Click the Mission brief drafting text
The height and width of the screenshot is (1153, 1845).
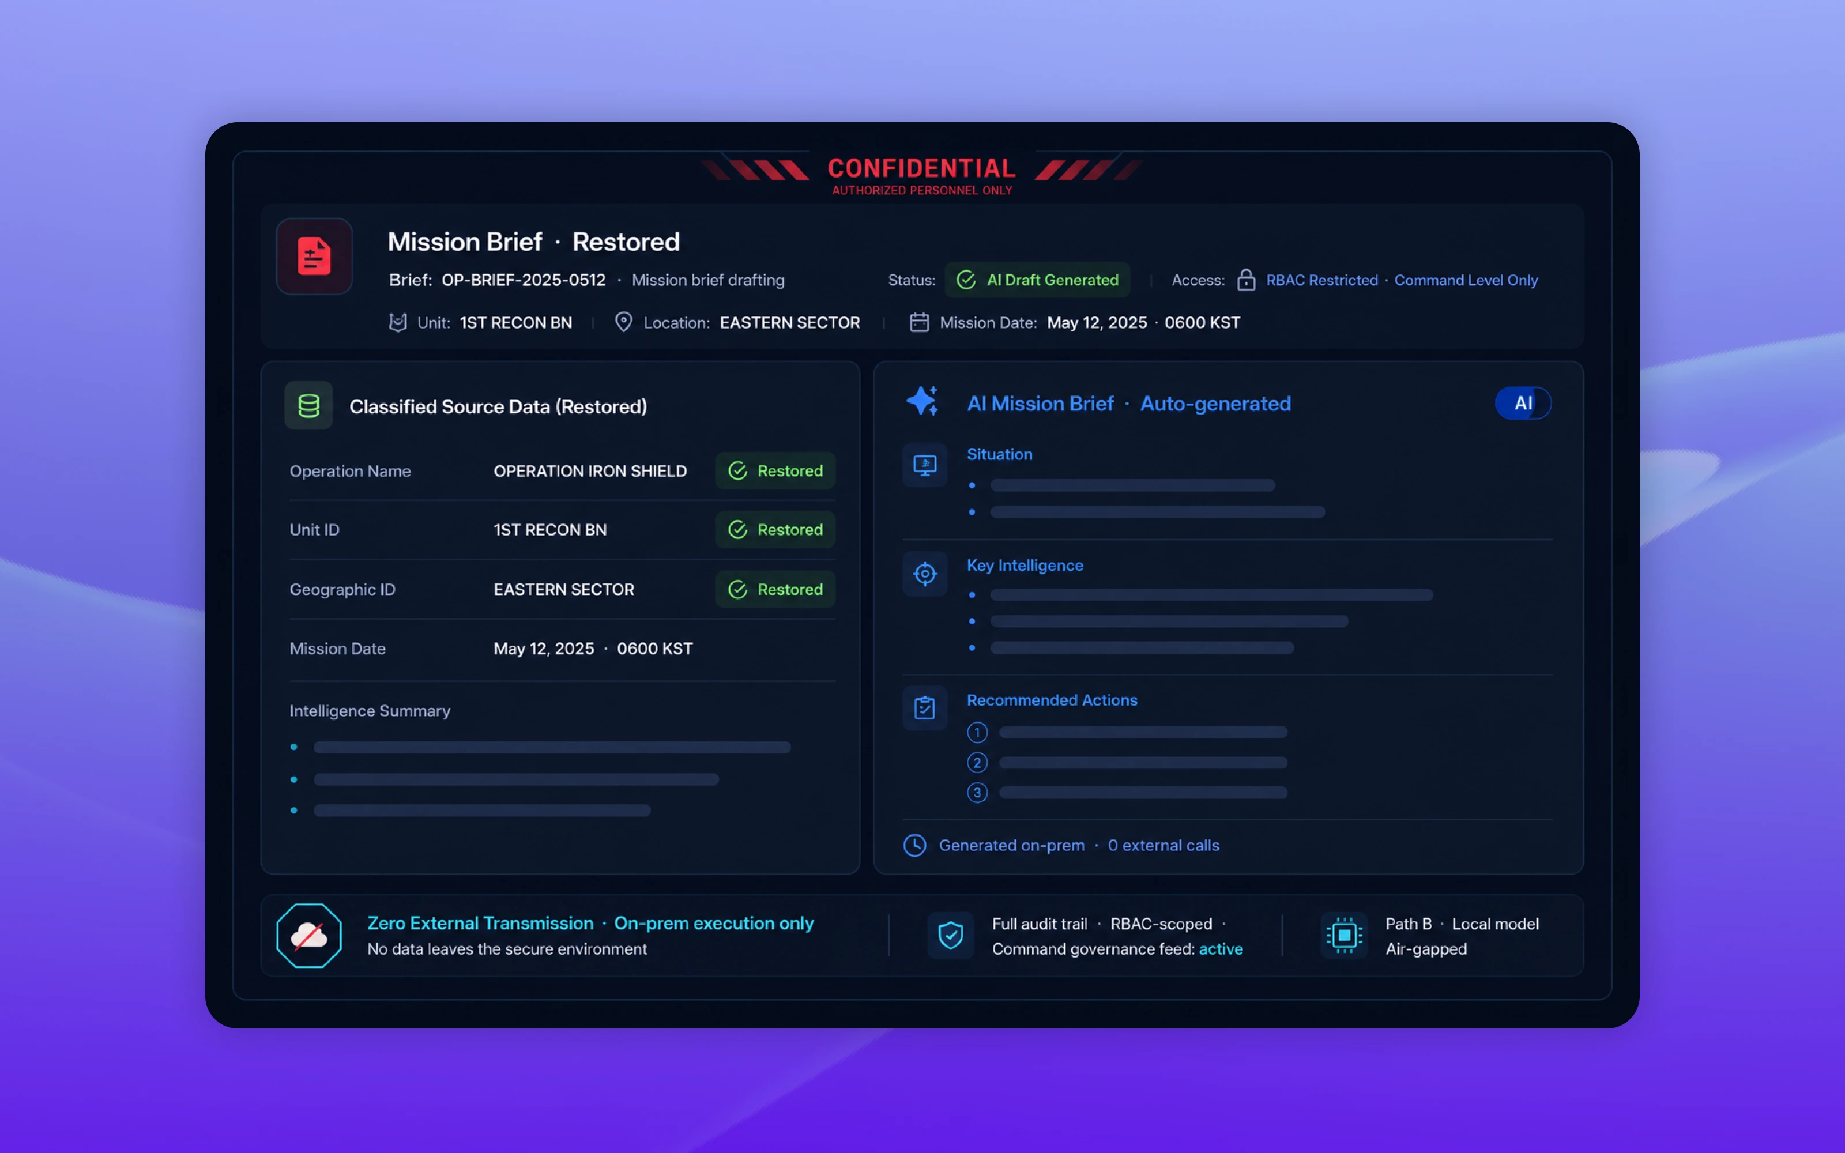(x=707, y=281)
